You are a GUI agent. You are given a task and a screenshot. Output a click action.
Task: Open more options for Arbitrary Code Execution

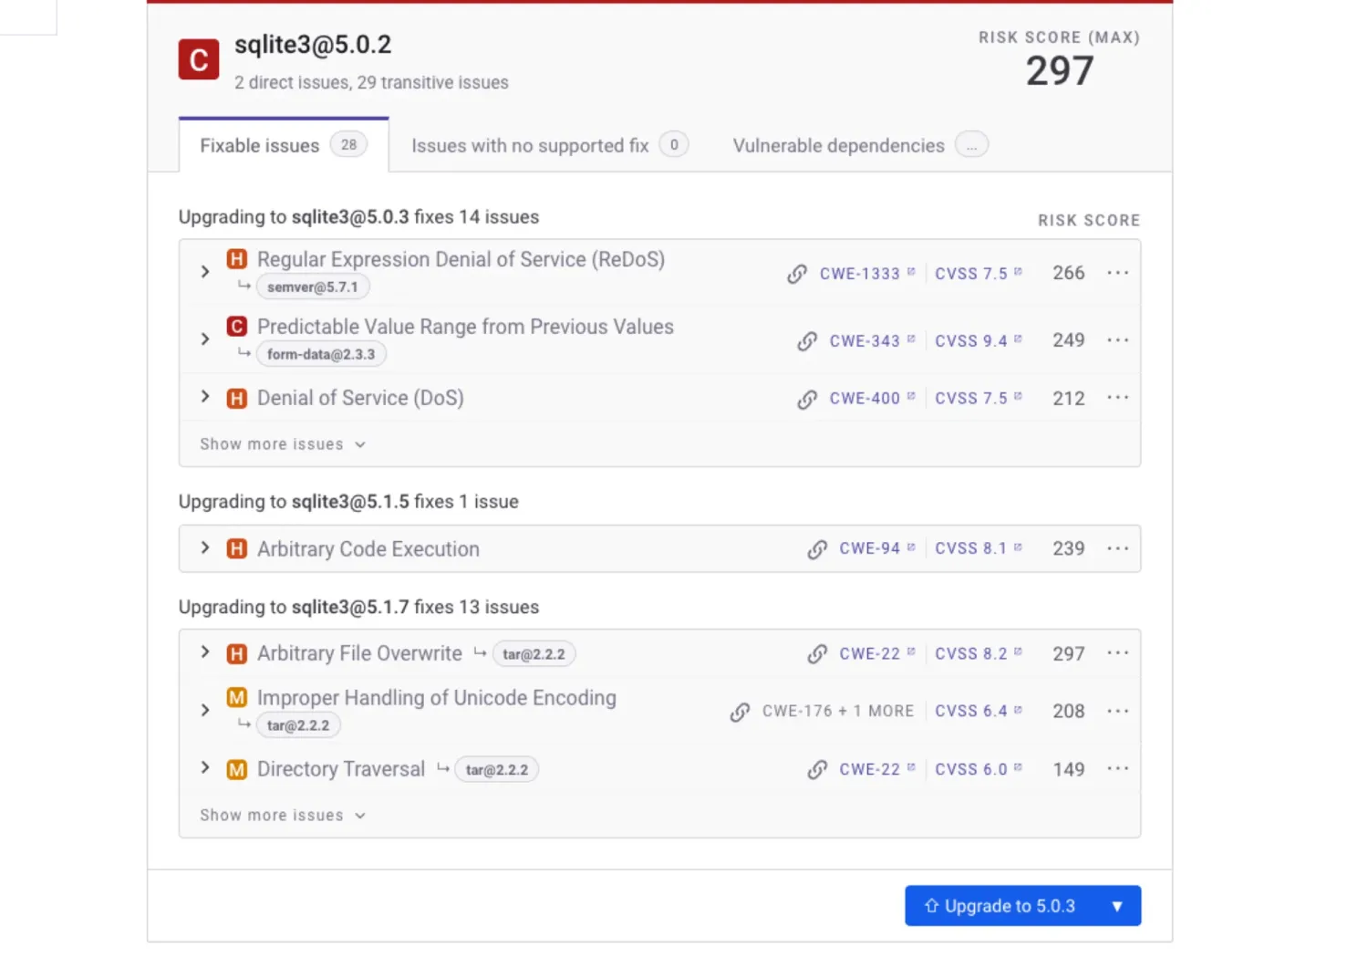[x=1118, y=548]
